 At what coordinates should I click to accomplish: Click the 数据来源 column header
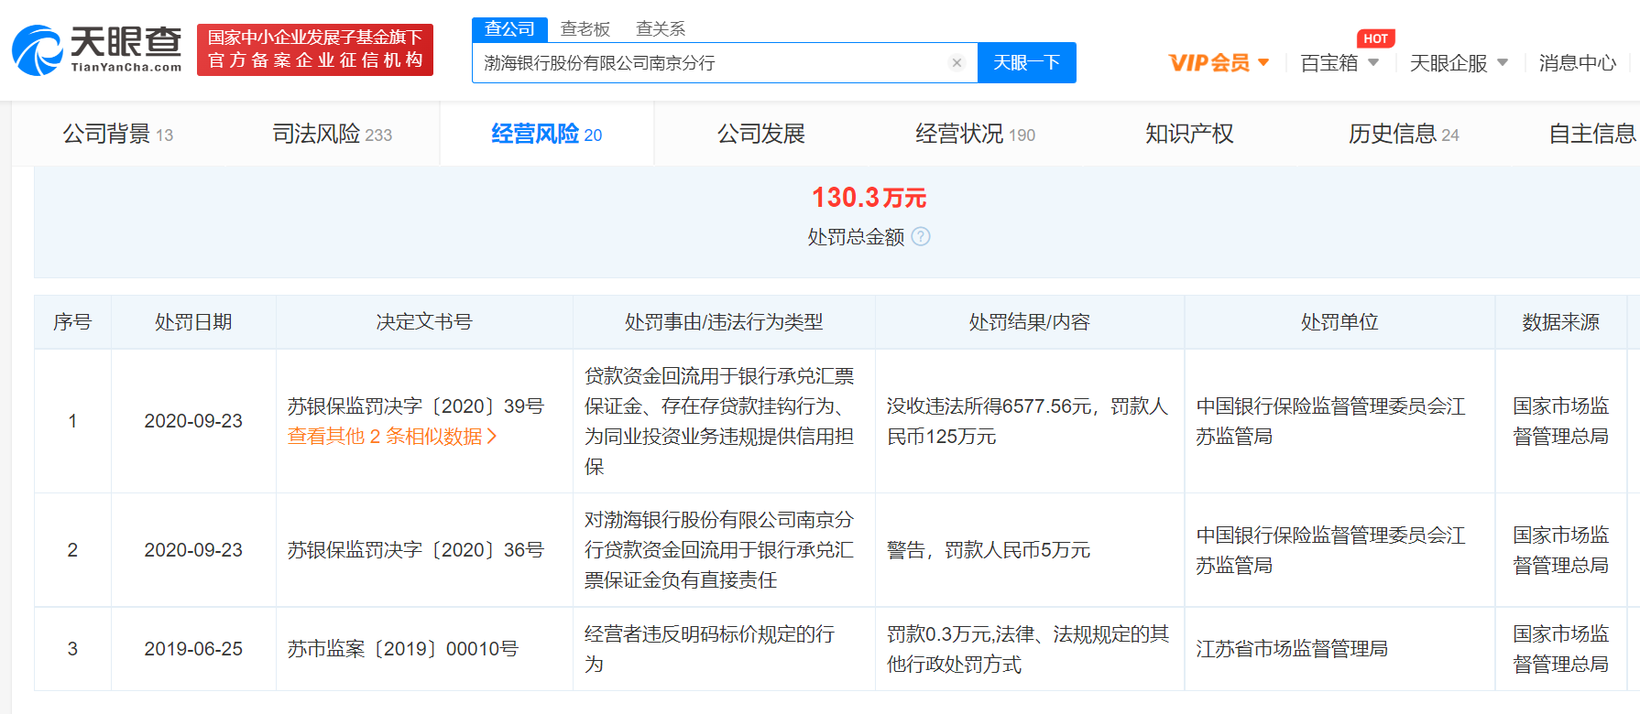(x=1561, y=322)
